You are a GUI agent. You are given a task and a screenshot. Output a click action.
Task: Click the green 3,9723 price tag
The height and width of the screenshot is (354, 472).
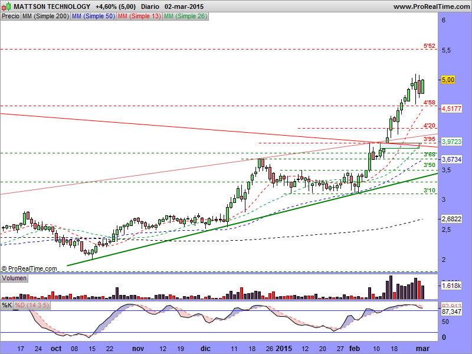click(451, 142)
